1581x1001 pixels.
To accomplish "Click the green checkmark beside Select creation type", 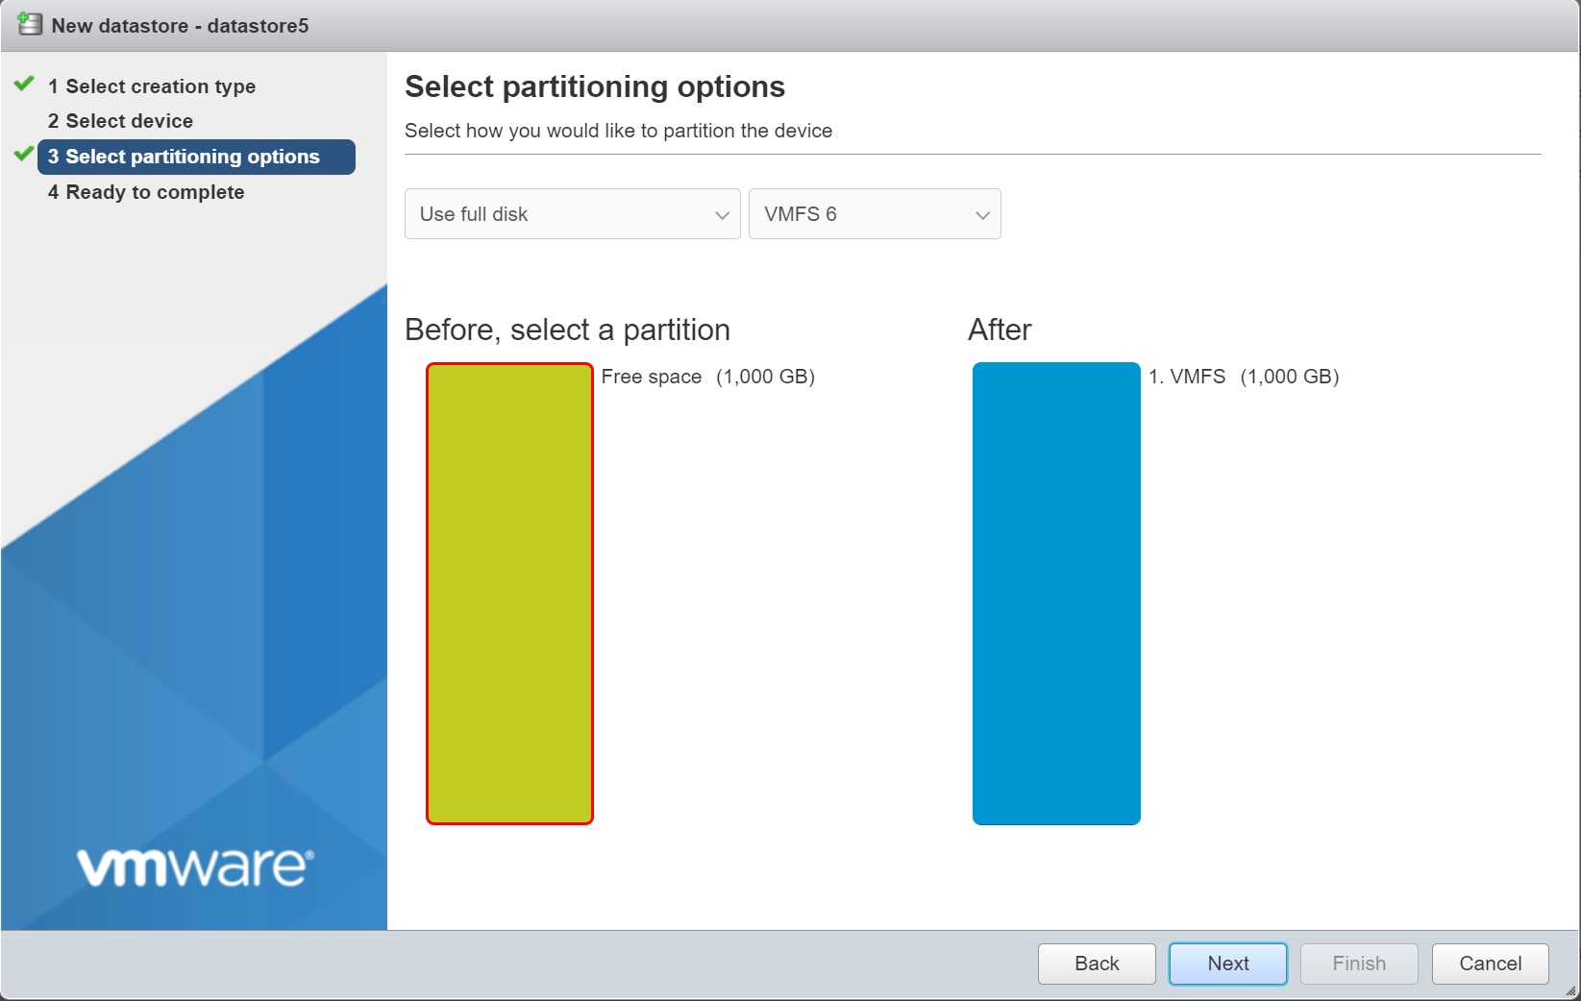I will click(25, 85).
